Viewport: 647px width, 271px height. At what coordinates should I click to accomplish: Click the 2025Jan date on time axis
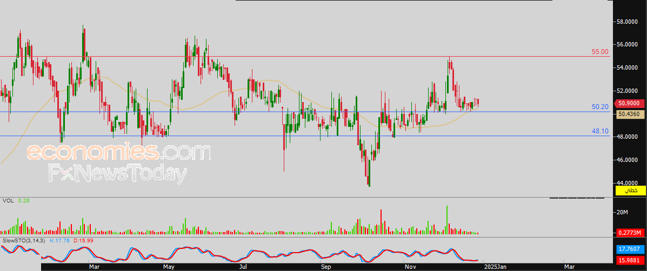point(495,266)
